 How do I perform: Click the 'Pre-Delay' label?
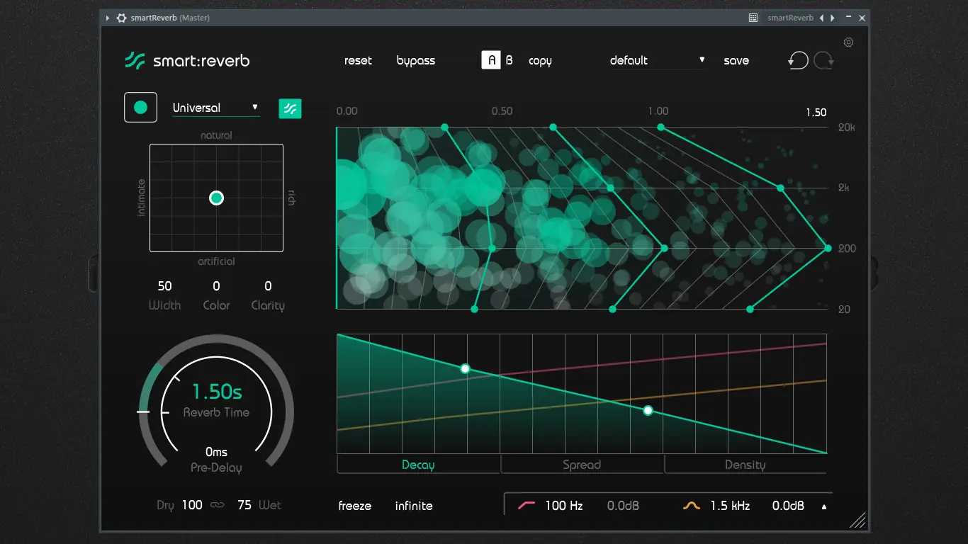pyautogui.click(x=216, y=467)
